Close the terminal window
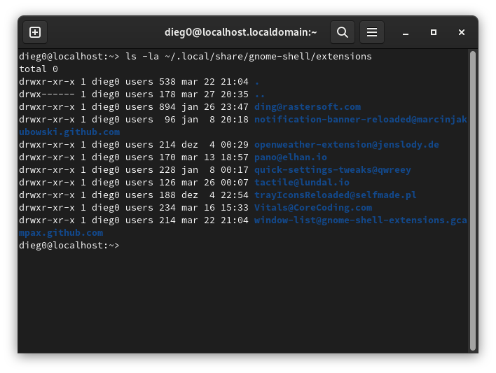This screenshot has width=496, height=373. pyautogui.click(x=462, y=32)
